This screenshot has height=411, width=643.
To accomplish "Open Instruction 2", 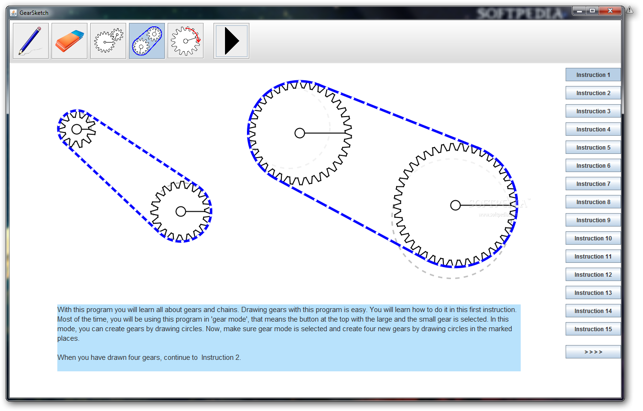I will coord(593,93).
